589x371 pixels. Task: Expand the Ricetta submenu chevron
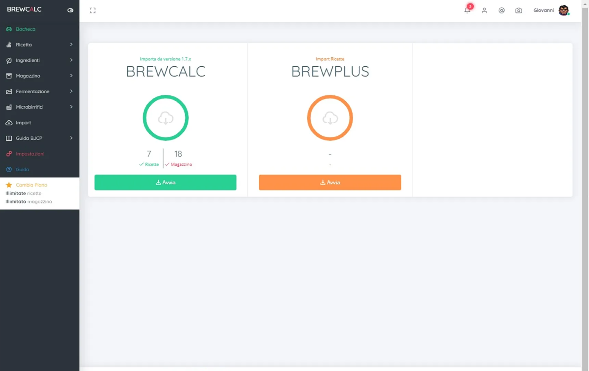(x=71, y=44)
